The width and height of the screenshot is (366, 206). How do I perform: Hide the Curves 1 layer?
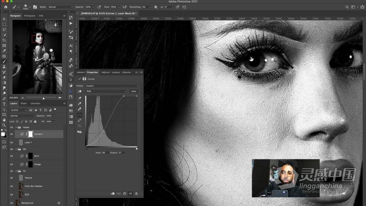click(11, 134)
